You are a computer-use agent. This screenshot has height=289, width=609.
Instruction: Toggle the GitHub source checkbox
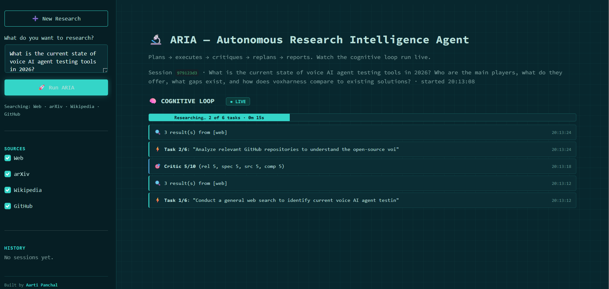[x=8, y=206]
